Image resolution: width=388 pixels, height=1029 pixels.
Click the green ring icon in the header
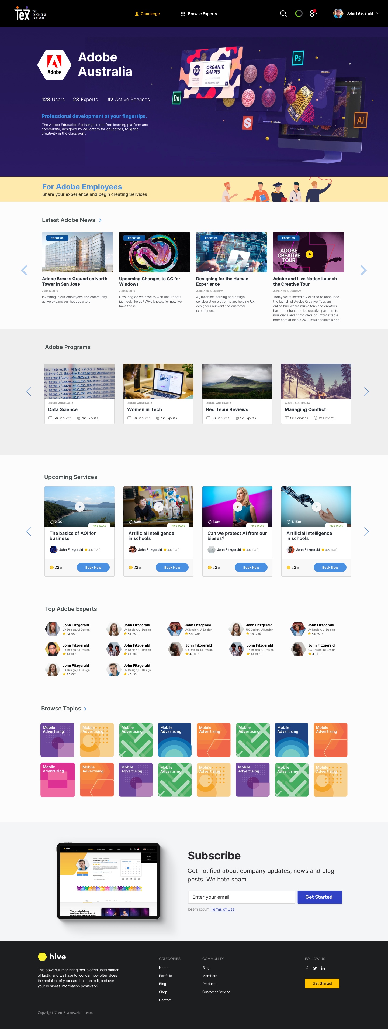pos(299,13)
